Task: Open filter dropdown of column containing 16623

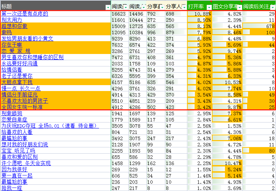Action: pyautogui.click(x=126, y=7)
